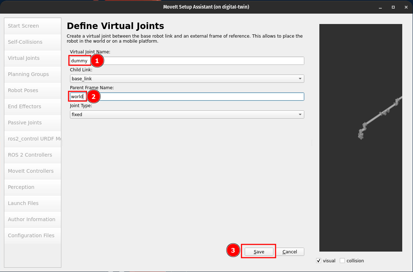Open the Launch Files page
Viewport: 413px width, 272px height.
click(x=23, y=203)
